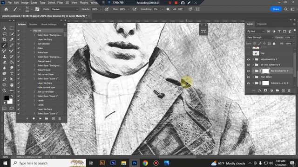
Task: Open Photoshop search icon
Action: tap(286, 9)
